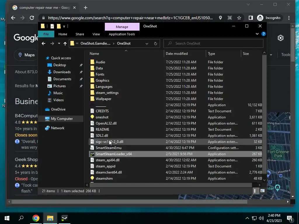
Task: Select the oneshot application lightbulb icon
Action: pos(92,117)
